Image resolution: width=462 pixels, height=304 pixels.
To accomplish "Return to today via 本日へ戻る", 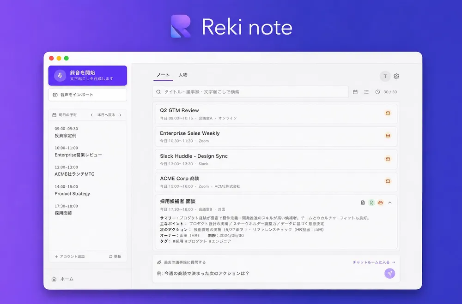I will coord(106,115).
